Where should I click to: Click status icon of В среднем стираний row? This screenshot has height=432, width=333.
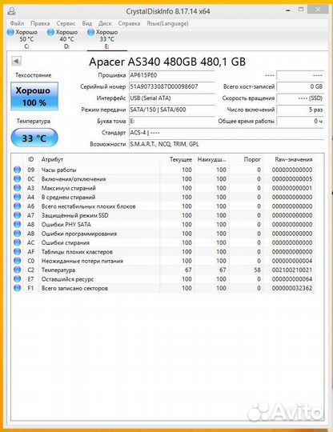17,197
